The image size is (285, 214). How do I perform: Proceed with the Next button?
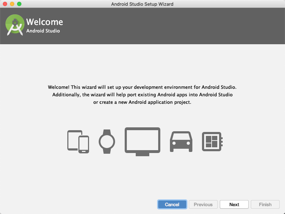click(x=234, y=204)
